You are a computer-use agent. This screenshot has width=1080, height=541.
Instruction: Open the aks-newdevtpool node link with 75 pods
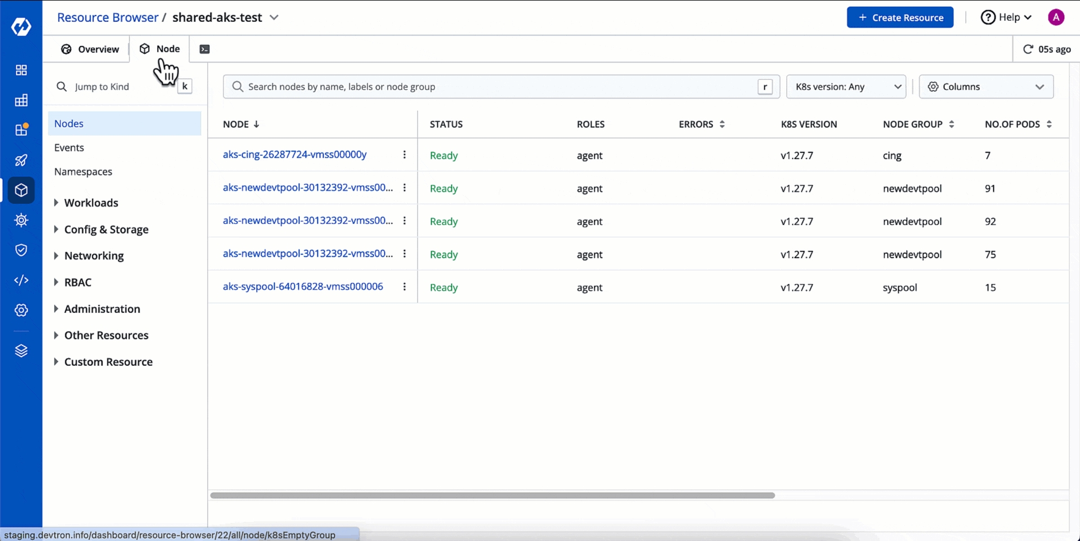click(x=308, y=253)
